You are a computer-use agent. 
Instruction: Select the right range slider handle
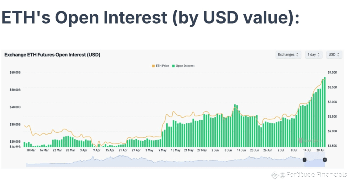click(x=325, y=160)
